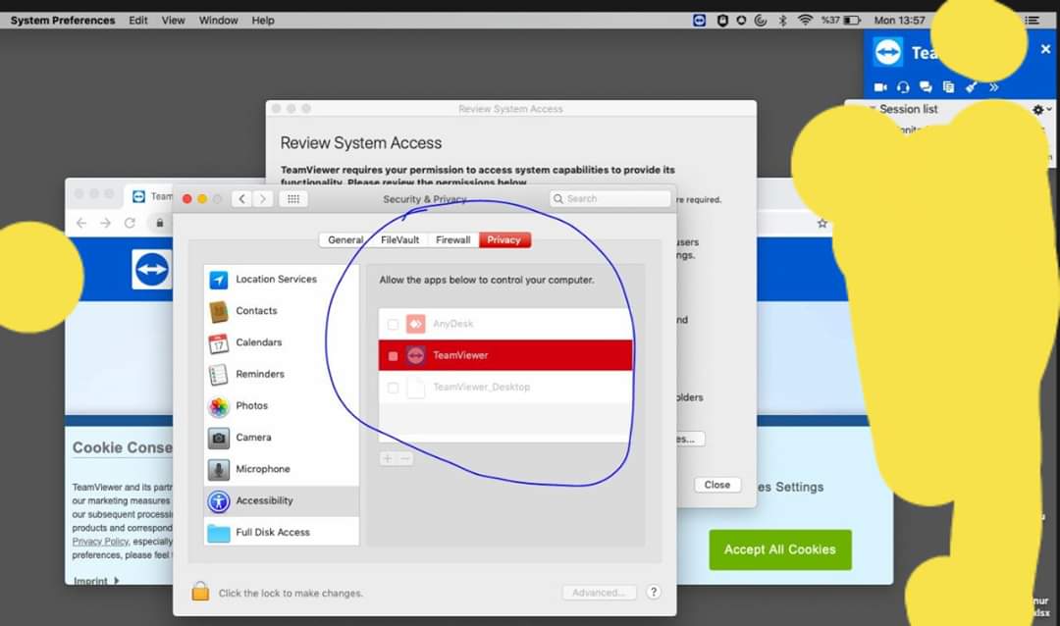The height and width of the screenshot is (626, 1060).
Task: Open the Window menu
Action: [x=218, y=21]
